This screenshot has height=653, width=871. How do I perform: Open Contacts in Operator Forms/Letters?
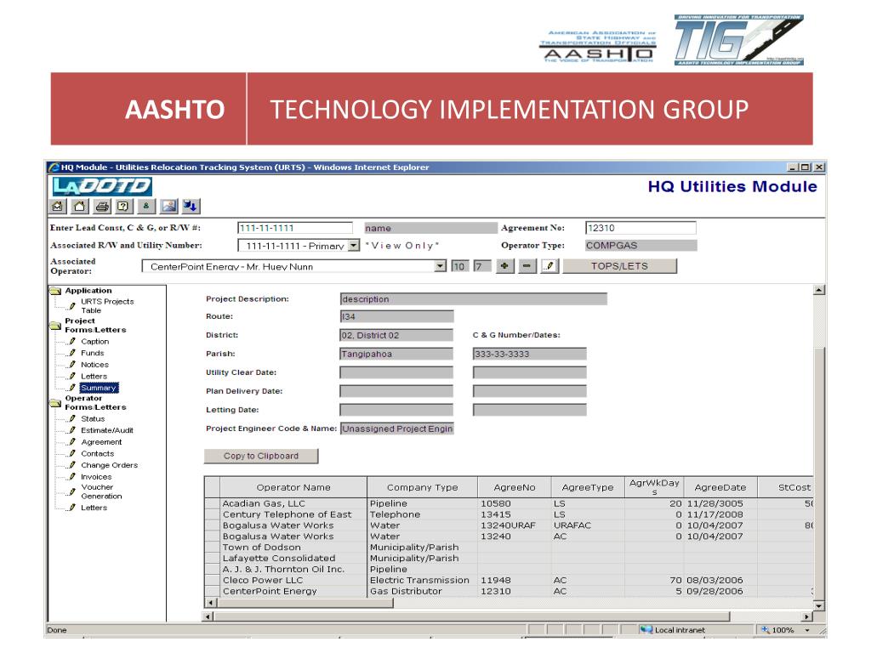tap(97, 454)
